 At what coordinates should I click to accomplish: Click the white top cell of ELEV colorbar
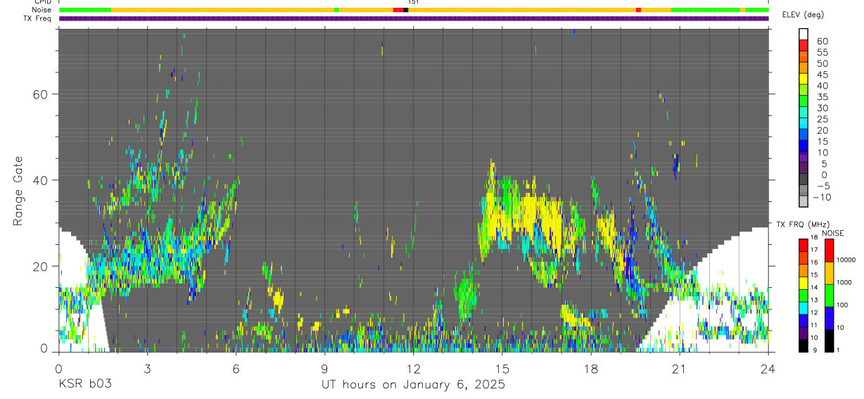click(803, 34)
